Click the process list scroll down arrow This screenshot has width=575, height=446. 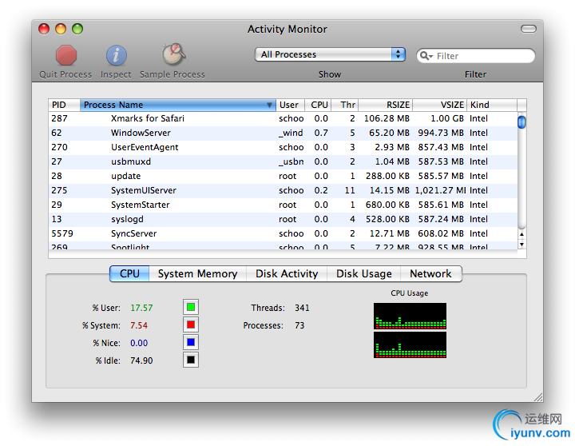pyautogui.click(x=521, y=244)
